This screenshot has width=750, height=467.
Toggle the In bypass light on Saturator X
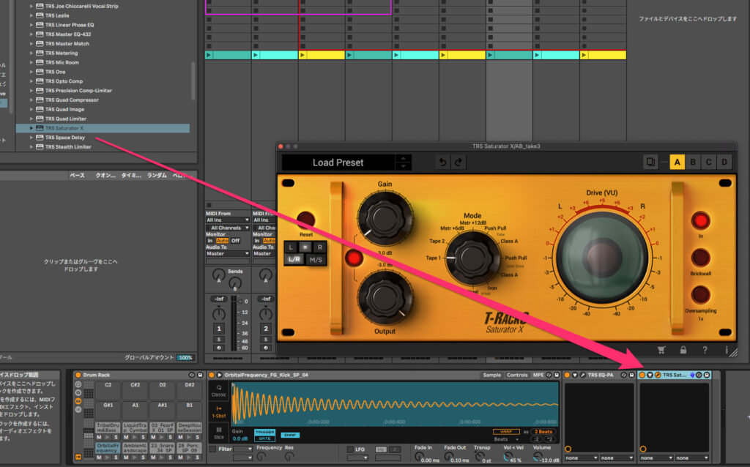pyautogui.click(x=701, y=220)
